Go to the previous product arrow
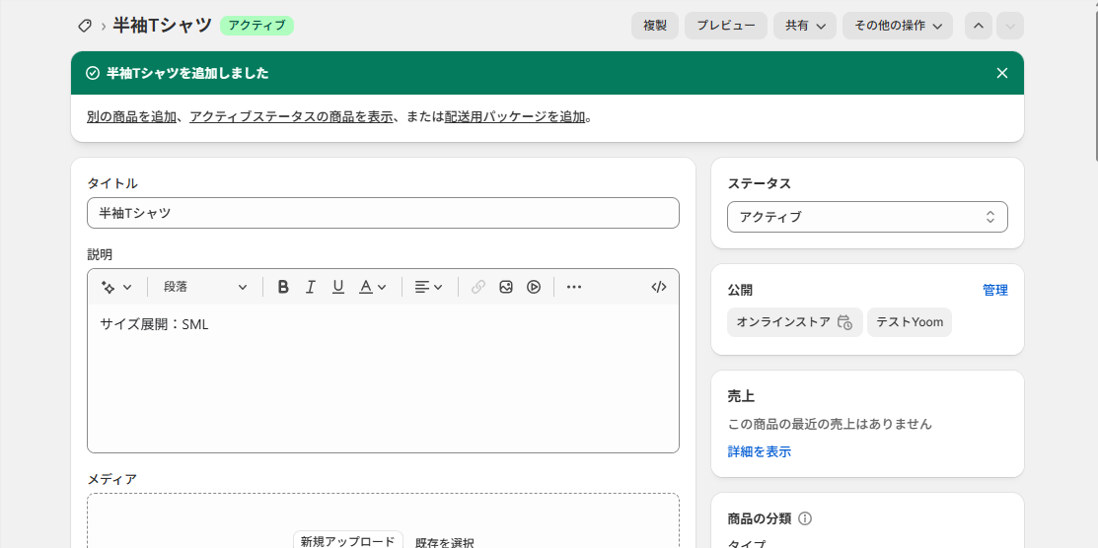Viewport: 1098px width, 548px height. coord(978,26)
